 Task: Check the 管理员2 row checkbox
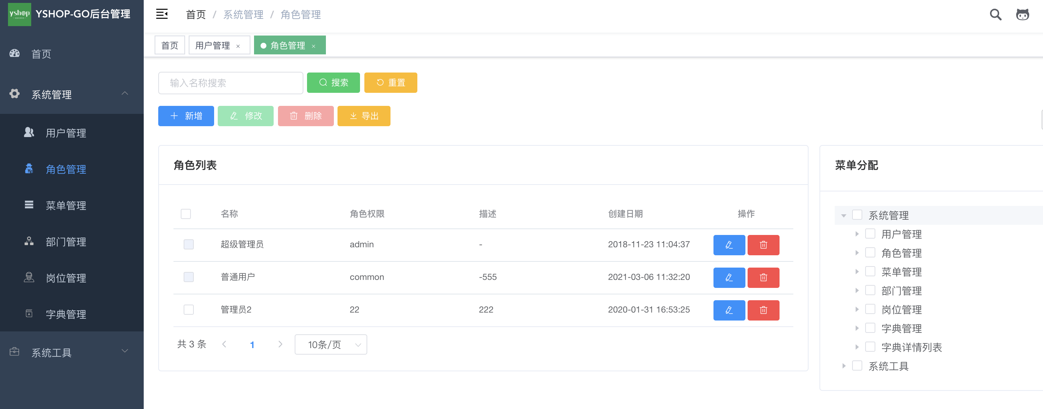tap(189, 310)
